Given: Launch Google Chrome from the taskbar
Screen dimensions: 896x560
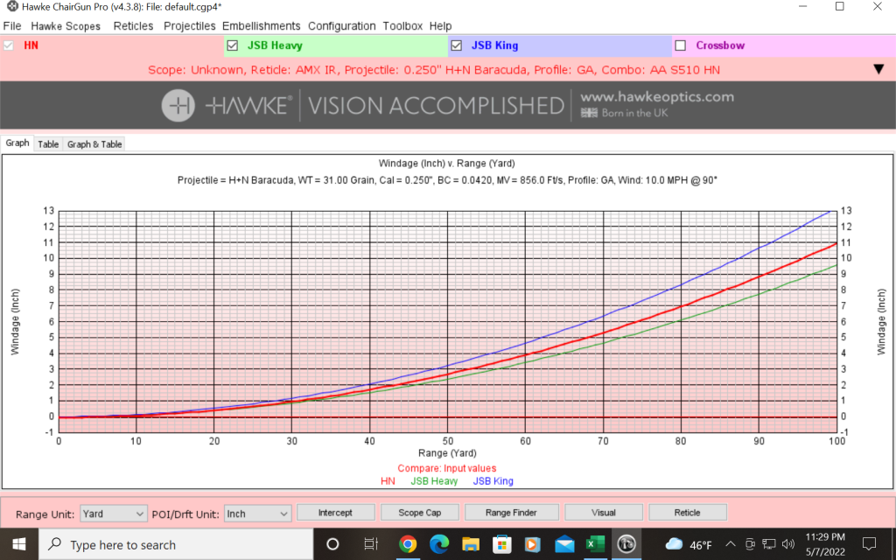Looking at the screenshot, I should (408, 544).
